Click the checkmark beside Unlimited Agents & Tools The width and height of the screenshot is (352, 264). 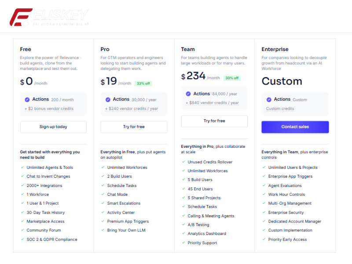point(22,168)
